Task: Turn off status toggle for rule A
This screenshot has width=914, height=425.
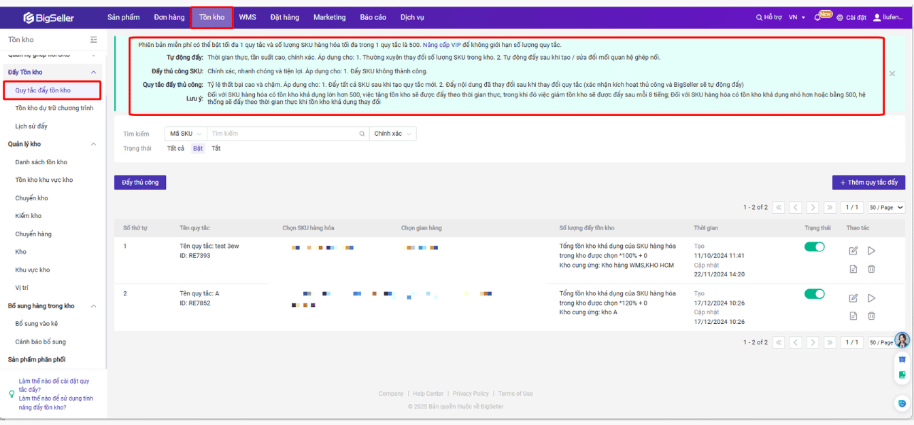Action: click(x=814, y=294)
